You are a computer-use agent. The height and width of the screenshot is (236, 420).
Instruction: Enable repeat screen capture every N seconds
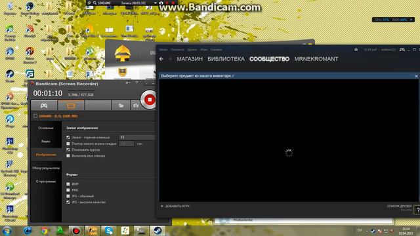coord(68,144)
